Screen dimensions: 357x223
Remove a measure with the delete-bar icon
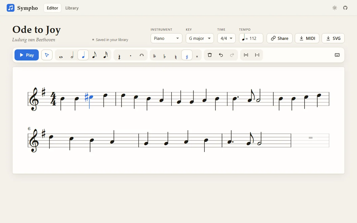[x=257, y=55]
